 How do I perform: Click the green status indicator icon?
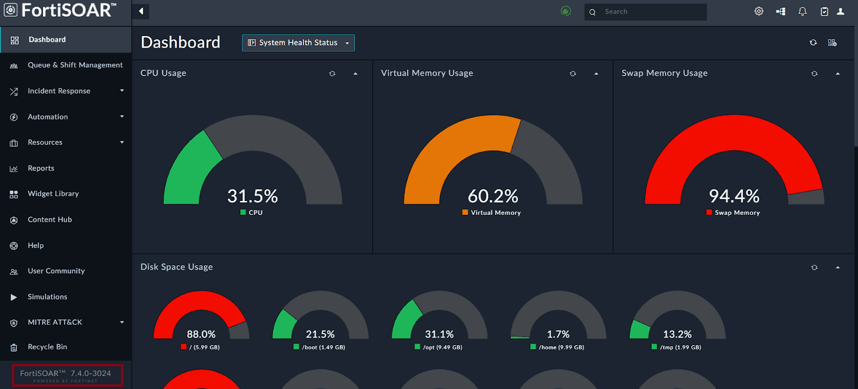(566, 11)
